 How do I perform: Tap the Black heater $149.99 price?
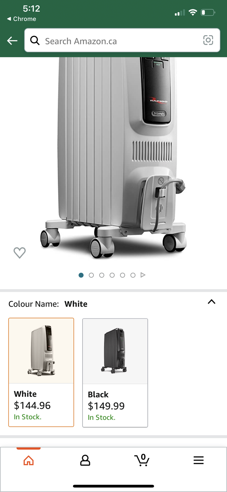tap(106, 406)
